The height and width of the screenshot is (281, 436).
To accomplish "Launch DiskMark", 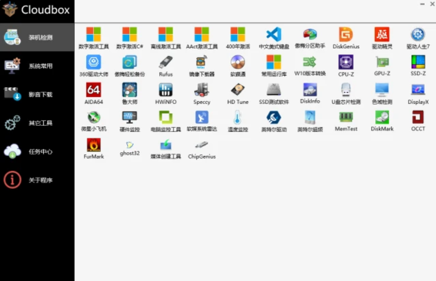I will tap(382, 121).
